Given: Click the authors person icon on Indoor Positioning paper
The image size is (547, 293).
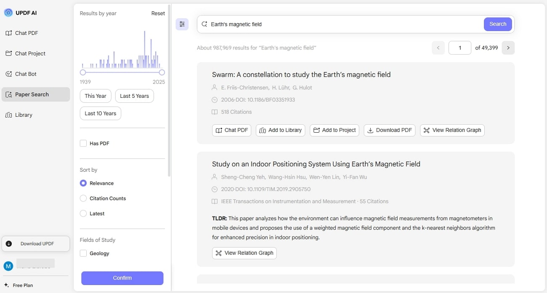Looking at the screenshot, I should (x=215, y=177).
